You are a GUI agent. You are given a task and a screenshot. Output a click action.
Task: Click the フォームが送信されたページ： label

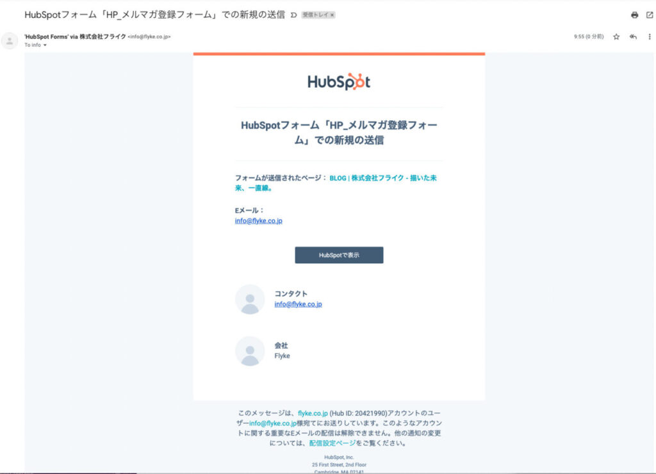(281, 178)
